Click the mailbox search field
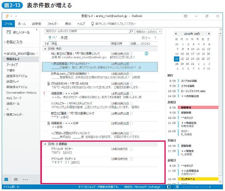225x191 pixels. pyautogui.click(x=87, y=31)
